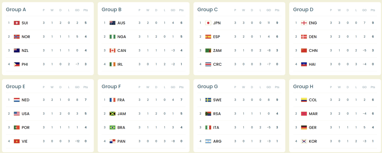Viewport: 382px width, 153px height.
Task: Click the England flag in Group D
Action: pyautogui.click(x=304, y=23)
